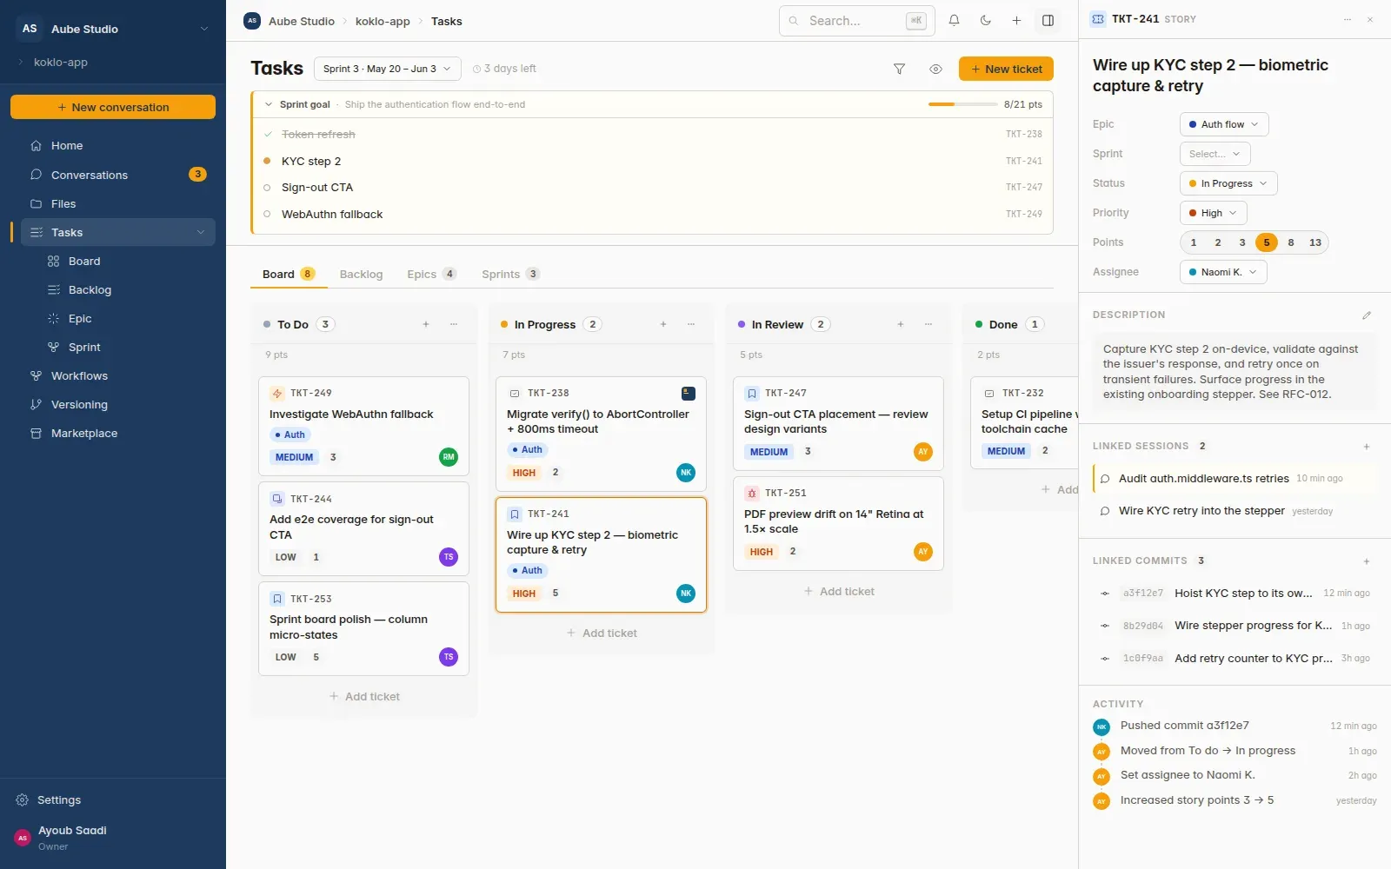Switch to Backlog tab
The width and height of the screenshot is (1391, 869).
pyautogui.click(x=361, y=275)
